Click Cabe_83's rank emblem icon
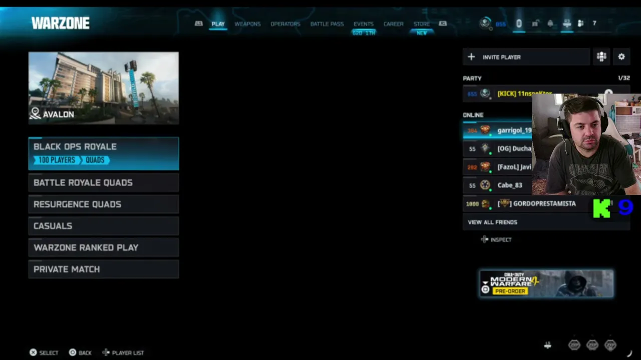This screenshot has width=641, height=360. point(485,185)
